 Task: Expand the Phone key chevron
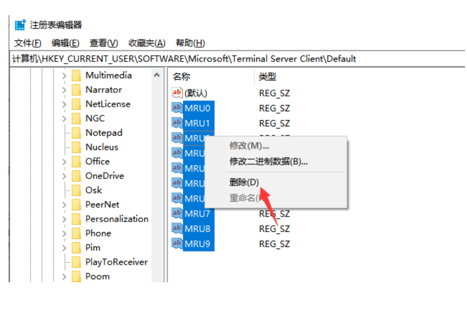[x=64, y=234]
